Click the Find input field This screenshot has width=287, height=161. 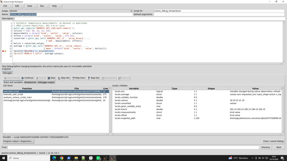point(133,147)
